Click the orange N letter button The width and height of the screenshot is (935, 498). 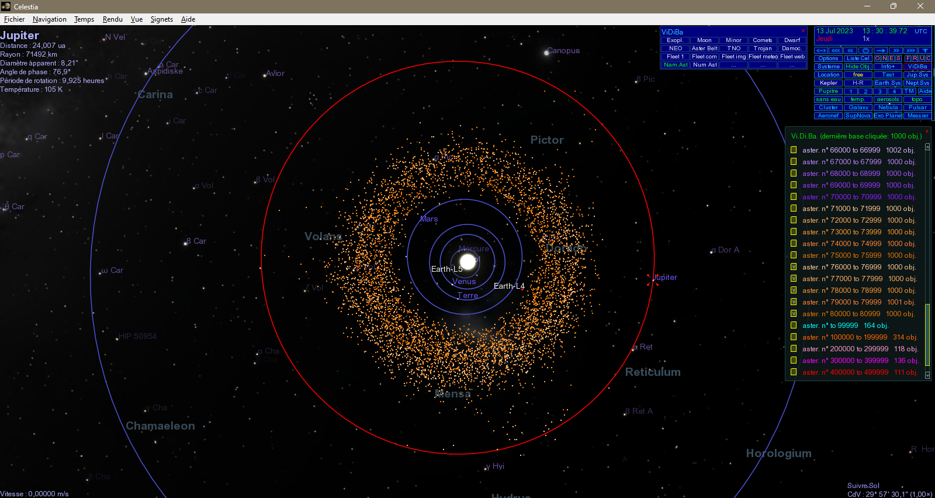tap(884, 58)
